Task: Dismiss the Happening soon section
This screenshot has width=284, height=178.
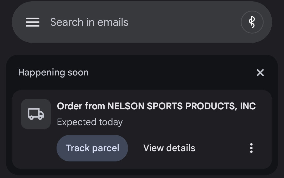Action: 260,73
